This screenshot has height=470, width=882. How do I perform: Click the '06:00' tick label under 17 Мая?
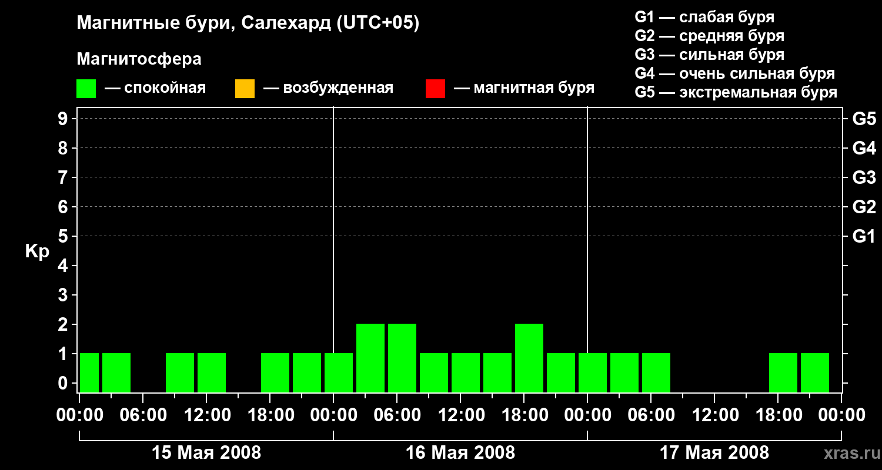click(652, 415)
